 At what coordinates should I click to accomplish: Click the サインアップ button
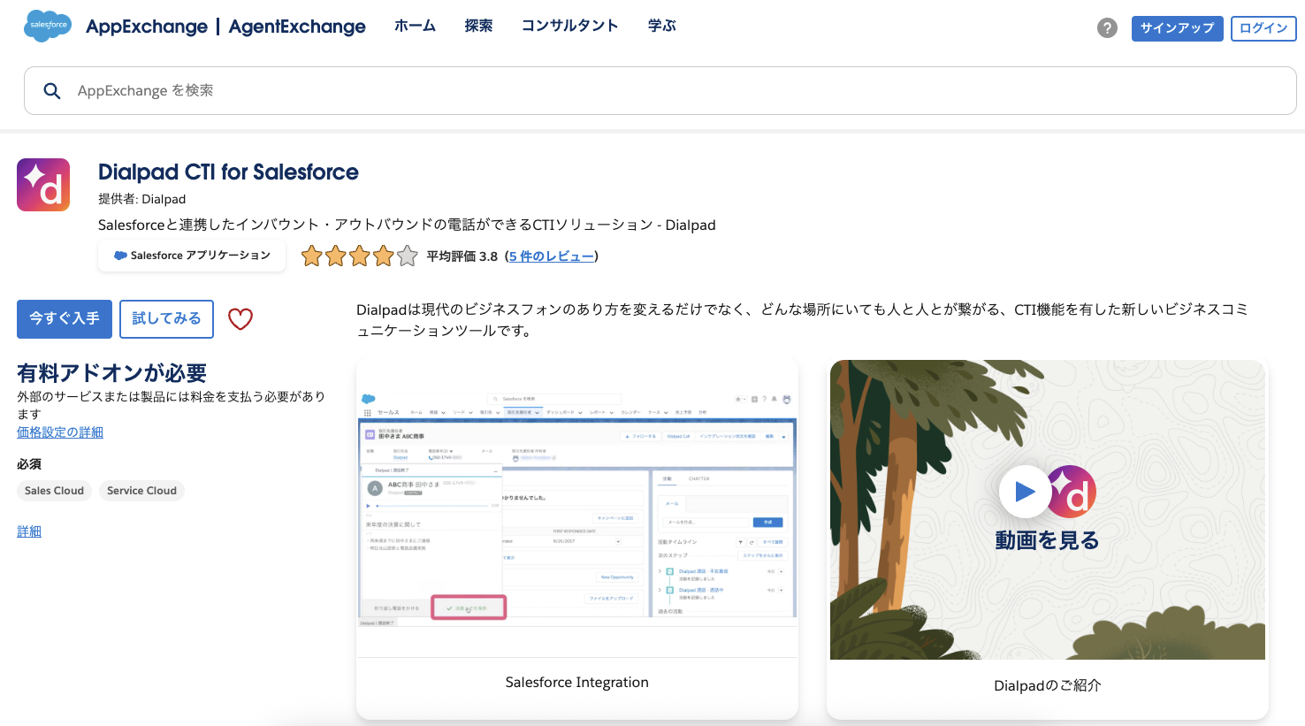click(1177, 28)
